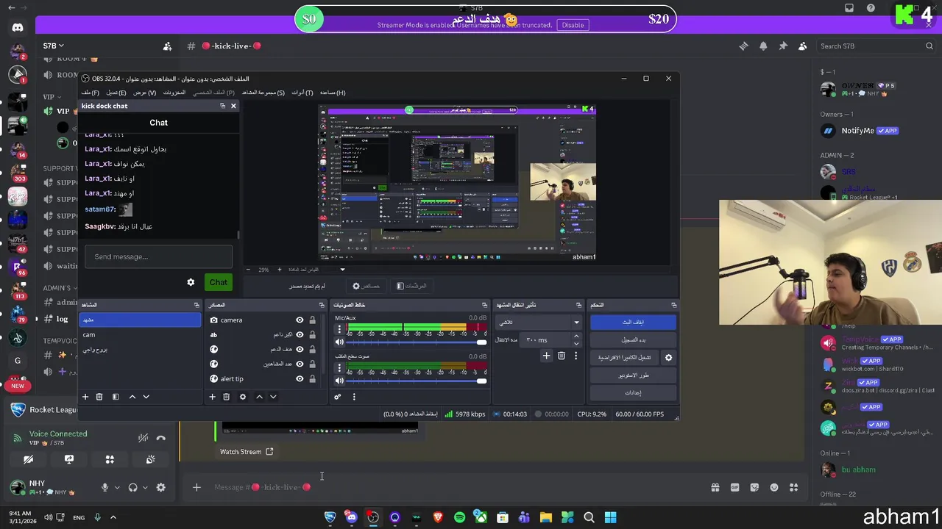The image size is (942, 529).
Task: Add a new scene with plus icon
Action: (85, 397)
